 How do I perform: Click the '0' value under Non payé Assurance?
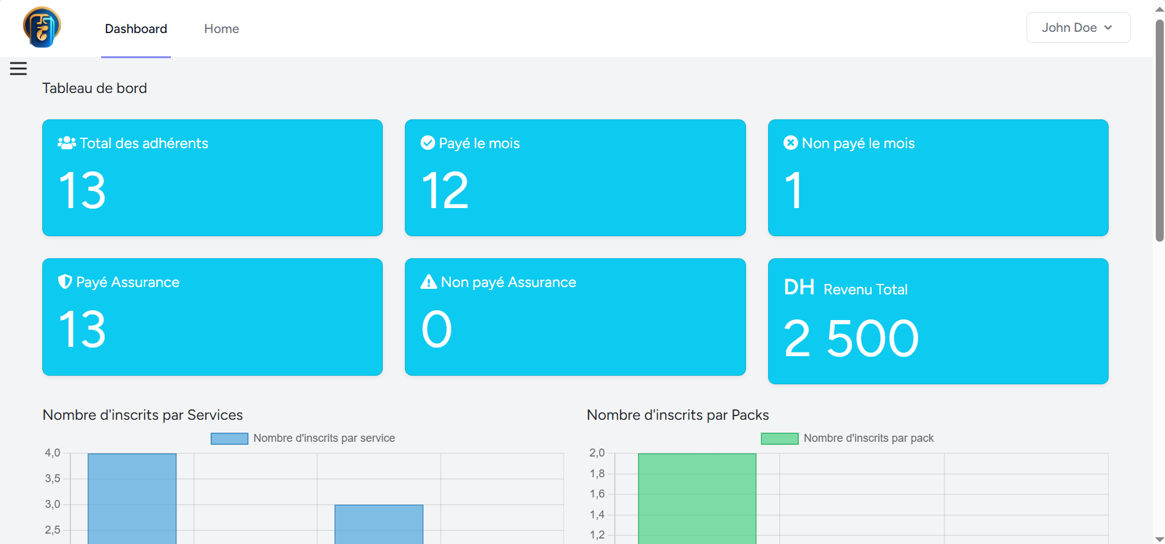click(x=437, y=329)
